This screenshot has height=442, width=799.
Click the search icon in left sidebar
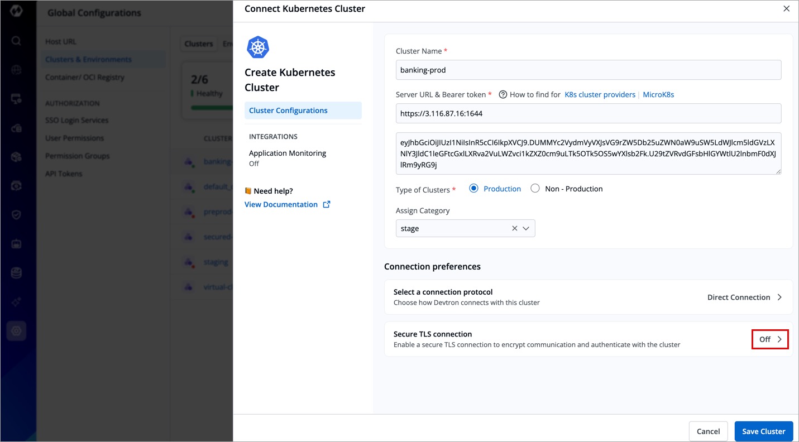click(x=16, y=41)
